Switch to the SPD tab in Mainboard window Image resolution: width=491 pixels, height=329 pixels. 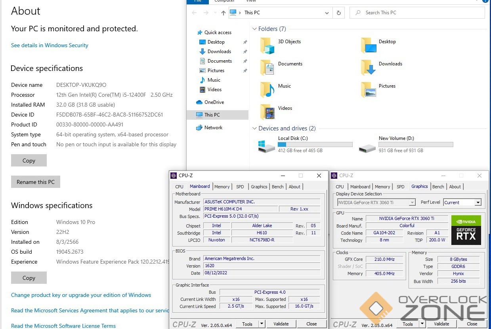tap(240, 187)
